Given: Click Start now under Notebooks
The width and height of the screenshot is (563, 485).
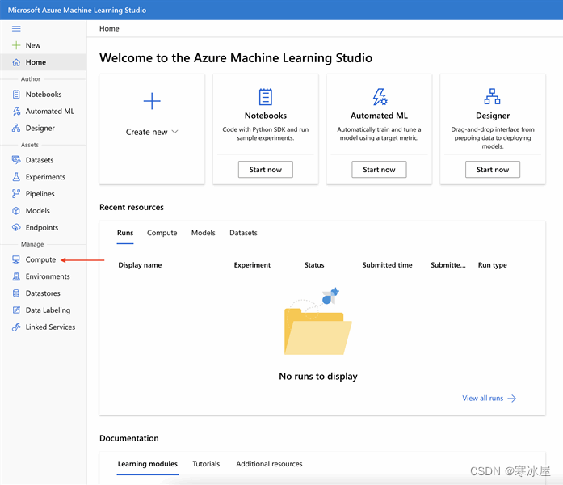Looking at the screenshot, I should [266, 169].
